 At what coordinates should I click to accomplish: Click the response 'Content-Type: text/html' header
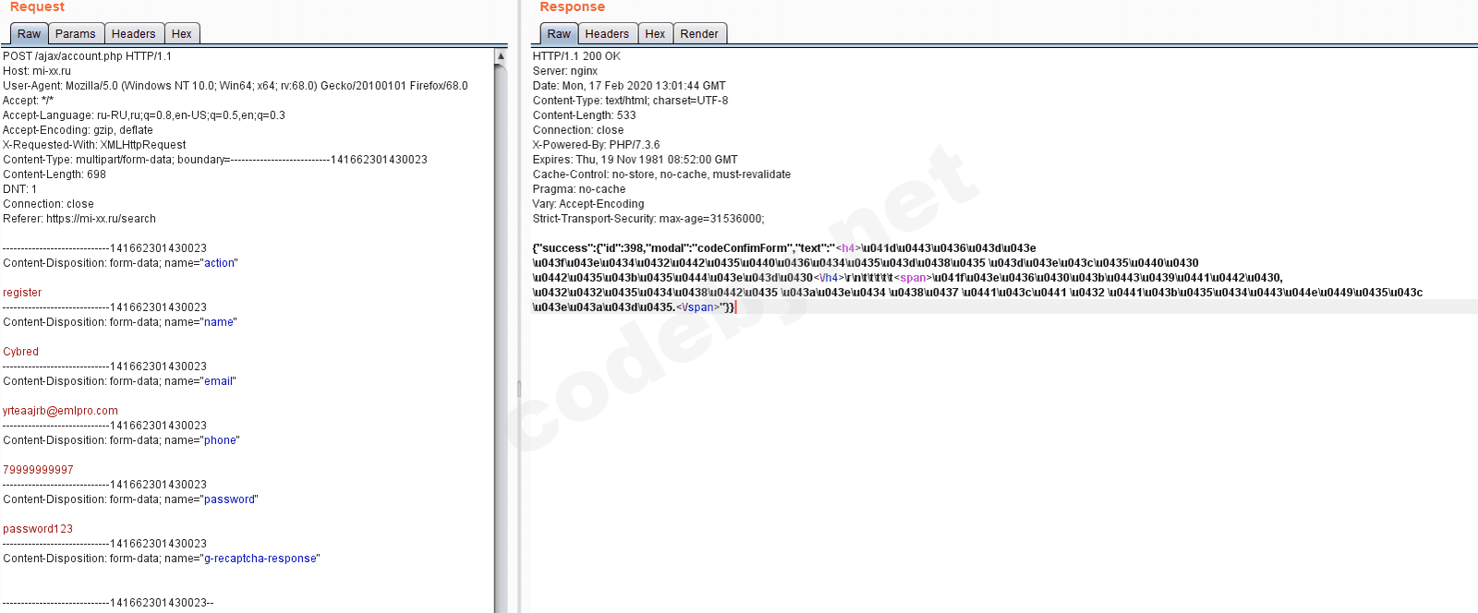[x=630, y=101]
